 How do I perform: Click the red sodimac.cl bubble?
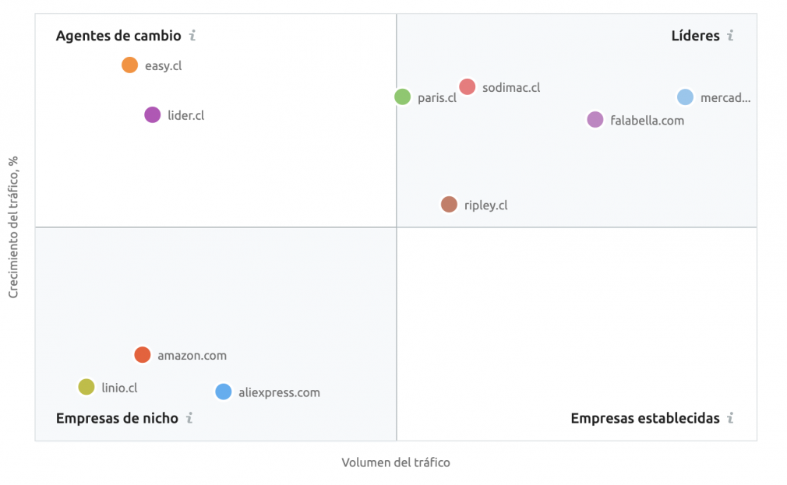pos(468,86)
